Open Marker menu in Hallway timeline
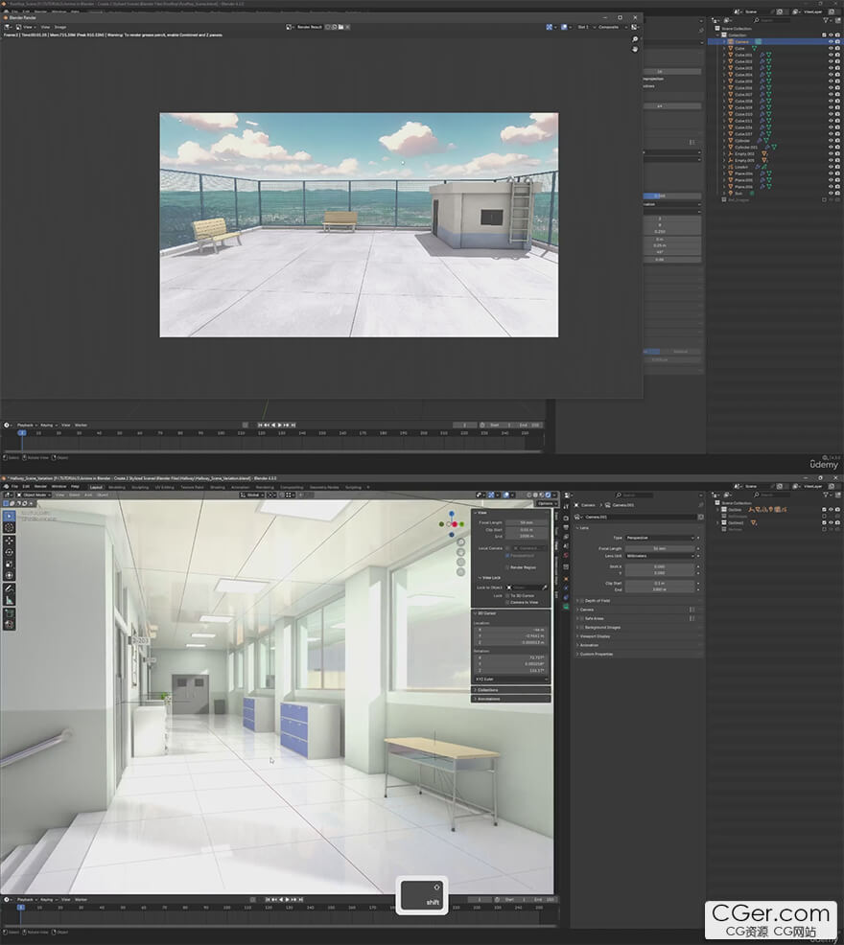The width and height of the screenshot is (844, 945). (81, 900)
